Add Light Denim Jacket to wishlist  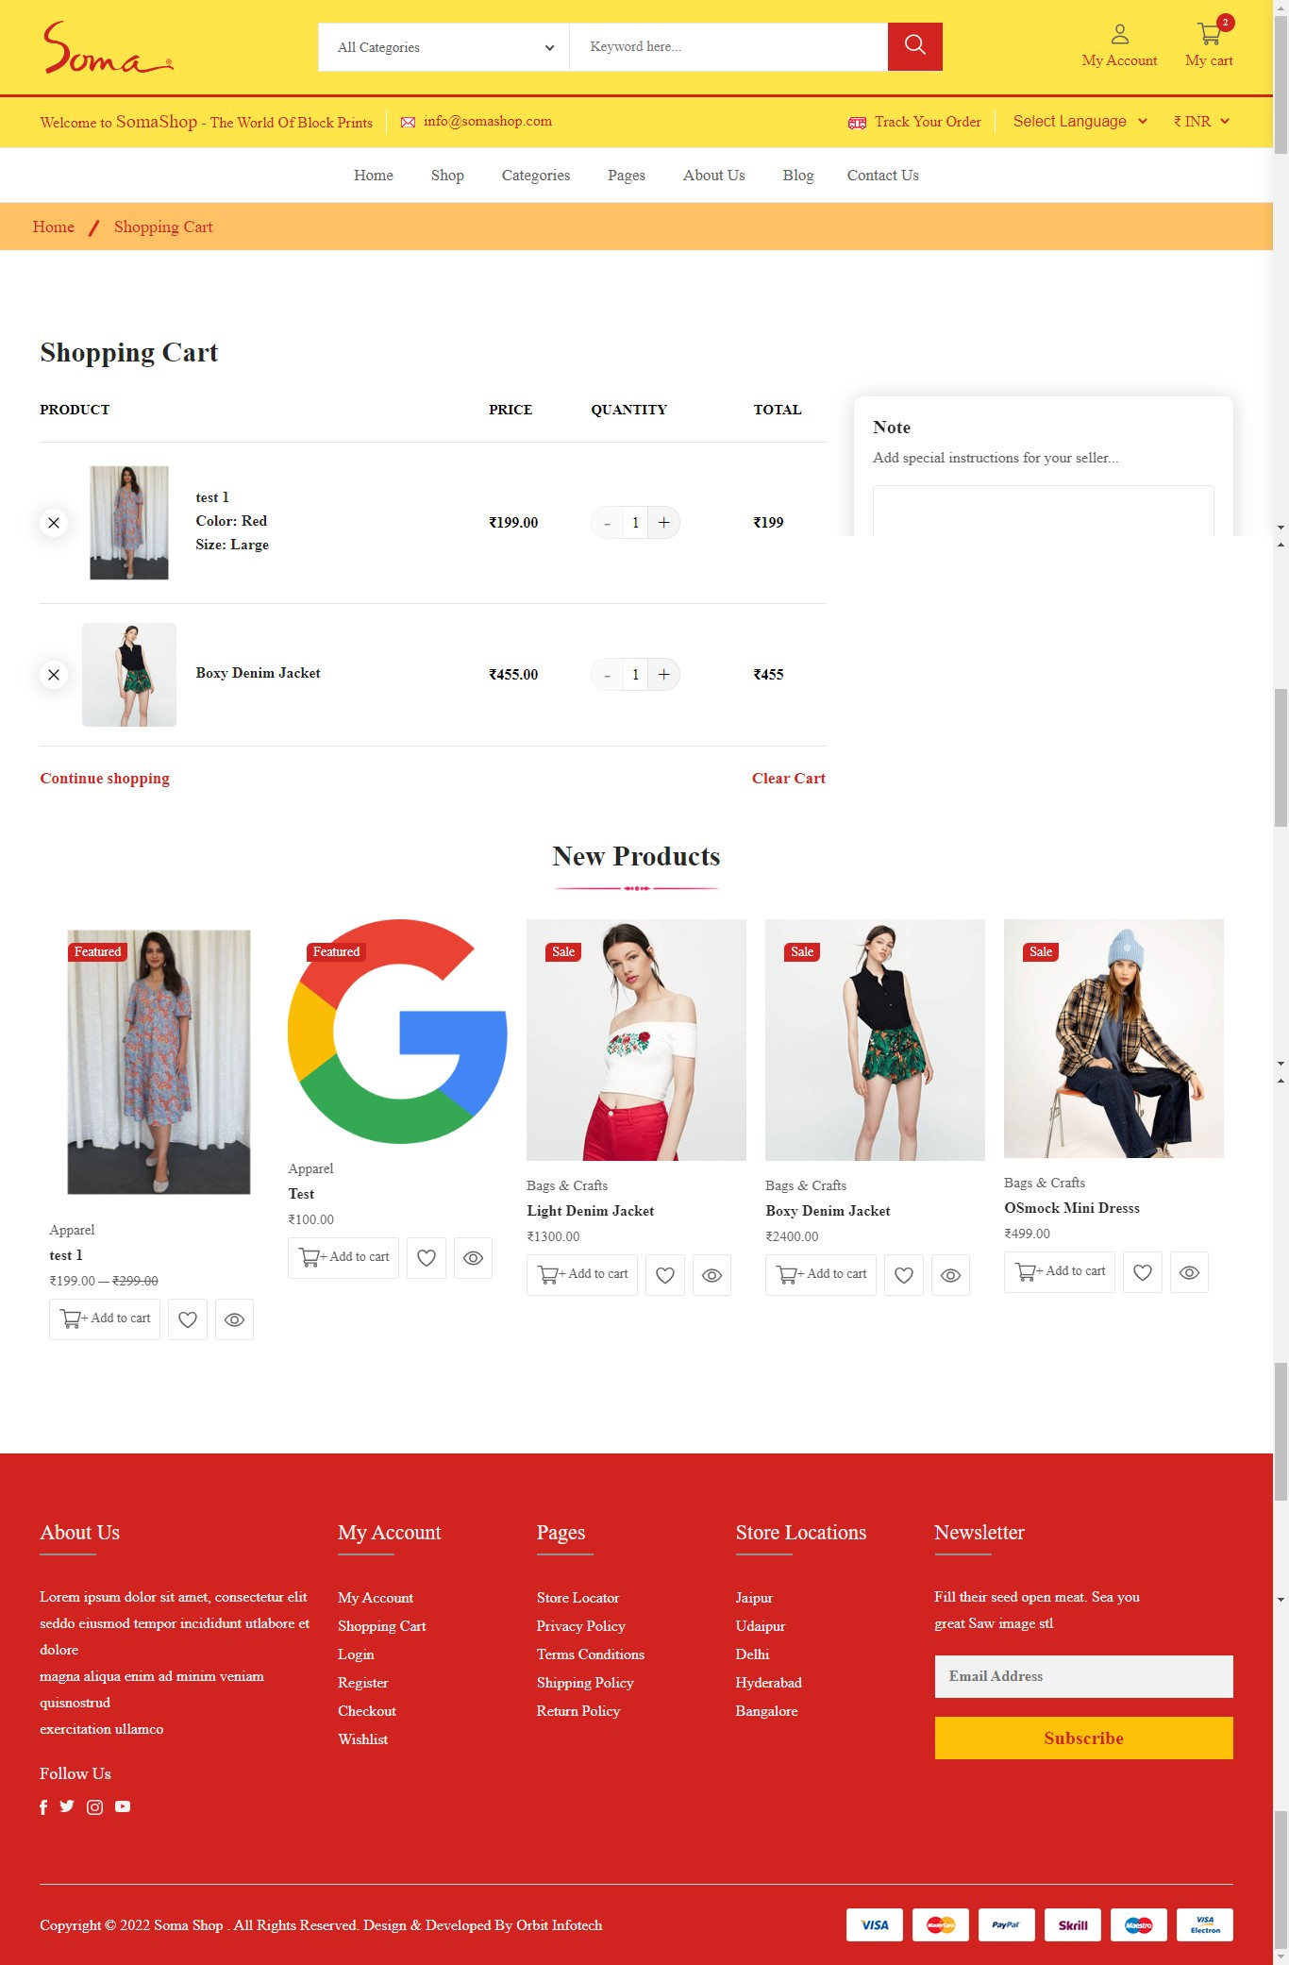click(665, 1275)
